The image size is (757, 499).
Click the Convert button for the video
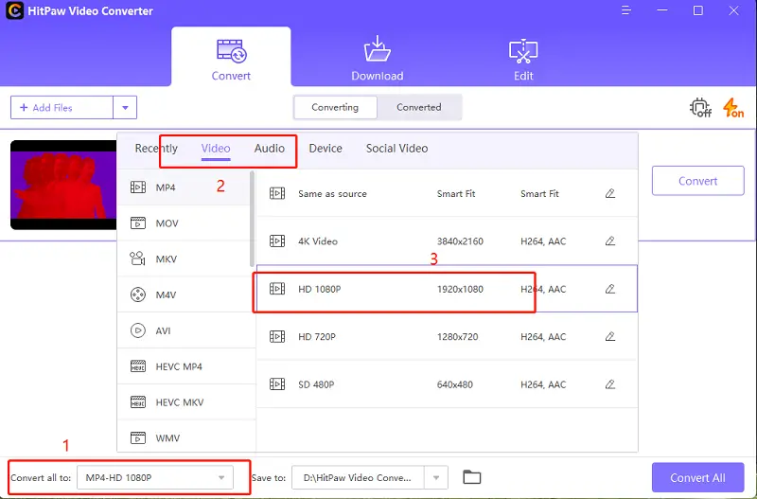point(697,181)
